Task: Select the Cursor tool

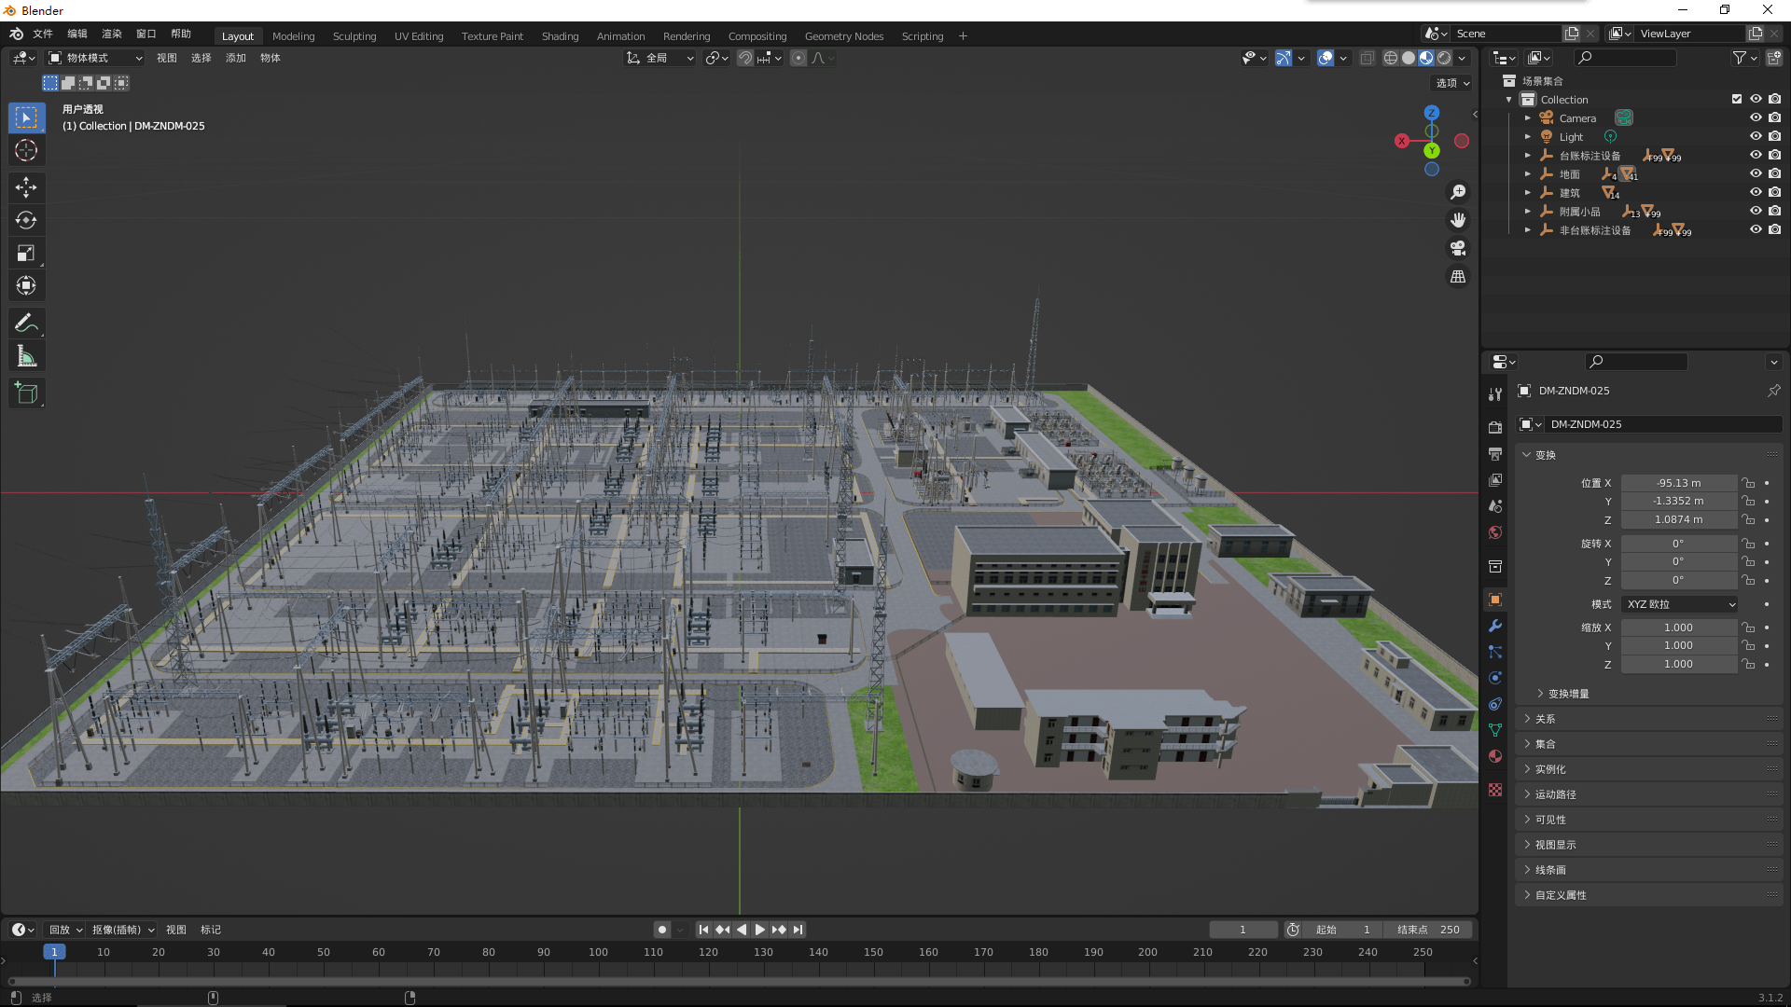Action: coord(26,150)
